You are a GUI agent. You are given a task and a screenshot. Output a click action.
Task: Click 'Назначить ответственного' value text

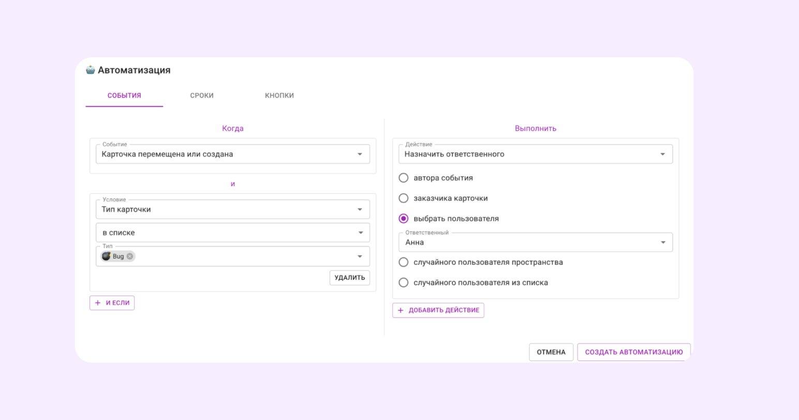(x=454, y=154)
